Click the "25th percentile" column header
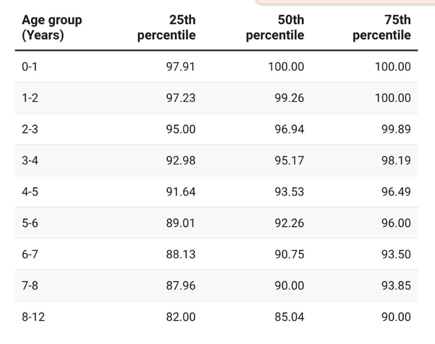The image size is (435, 344). point(166,28)
